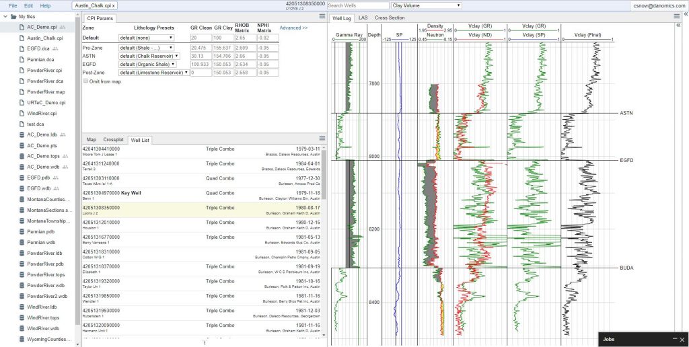
Task: Collapse the My files folder
Action: coord(5,16)
